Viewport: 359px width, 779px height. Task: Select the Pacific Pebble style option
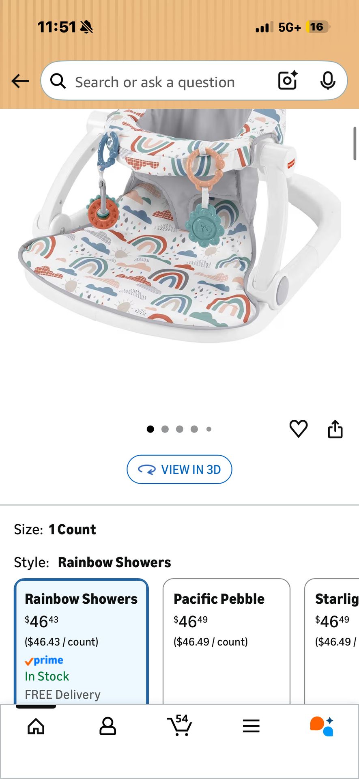226,642
